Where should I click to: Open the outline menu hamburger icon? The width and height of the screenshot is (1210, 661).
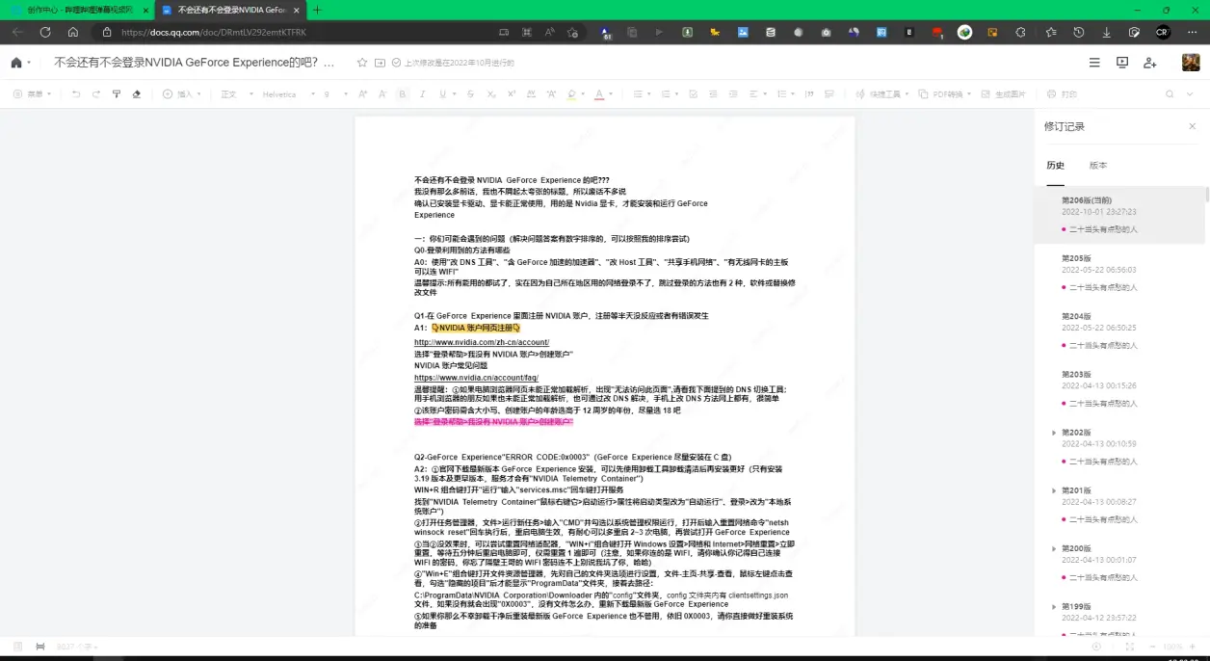click(1094, 63)
